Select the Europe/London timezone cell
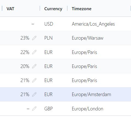Image resolution: width=131 pixels, height=117 pixels. pos(87,109)
